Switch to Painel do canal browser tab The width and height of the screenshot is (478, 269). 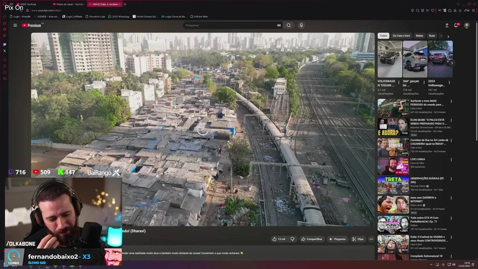click(68, 4)
